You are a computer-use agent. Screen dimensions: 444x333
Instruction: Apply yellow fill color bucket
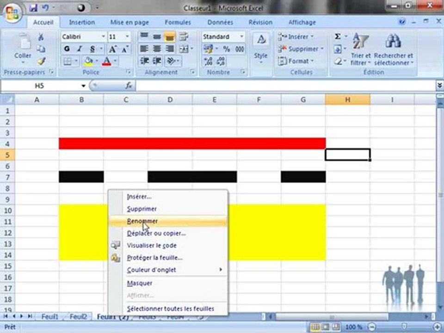89,61
